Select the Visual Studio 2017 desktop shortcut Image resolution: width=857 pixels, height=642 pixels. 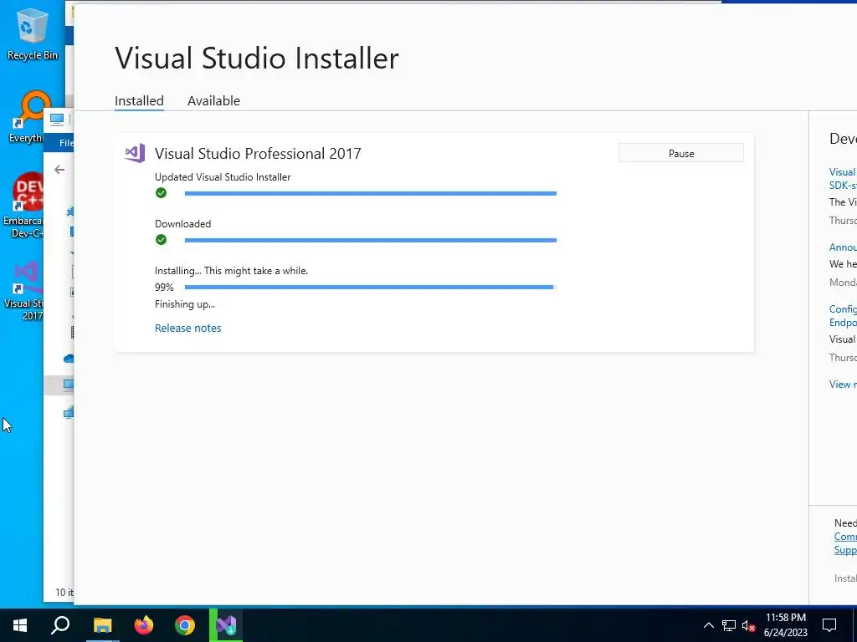click(23, 292)
